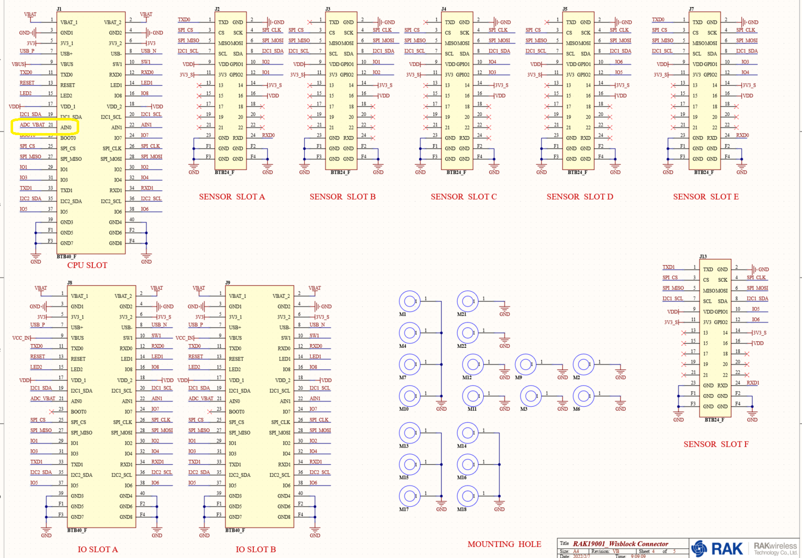Select the SENSOR SLOT F label

pyautogui.click(x=716, y=444)
